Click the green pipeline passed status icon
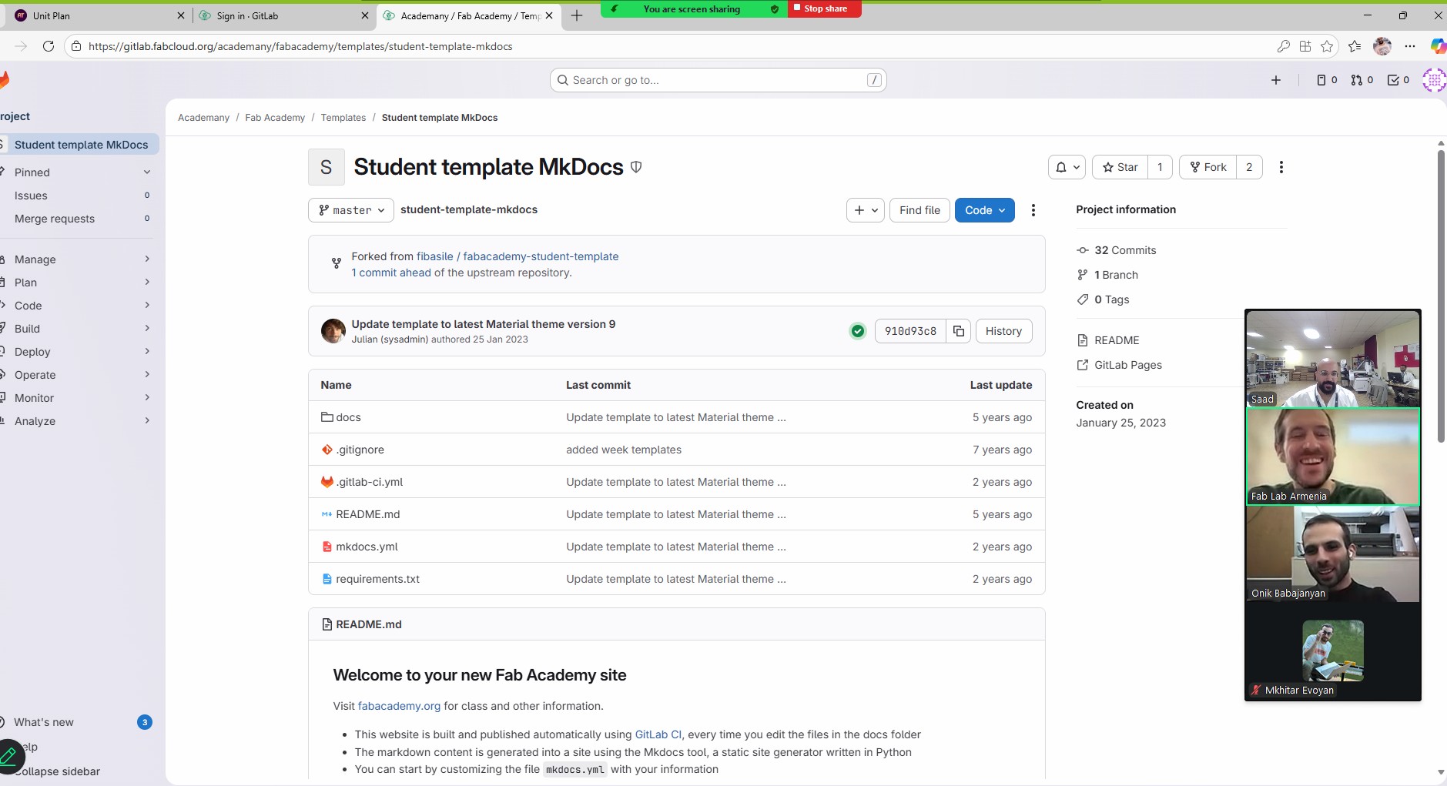 [857, 331]
